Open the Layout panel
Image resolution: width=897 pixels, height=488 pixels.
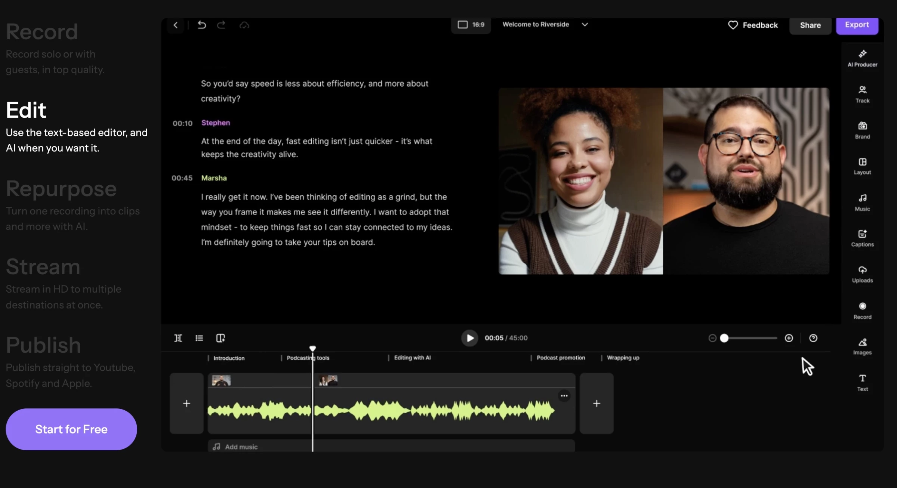[862, 166]
